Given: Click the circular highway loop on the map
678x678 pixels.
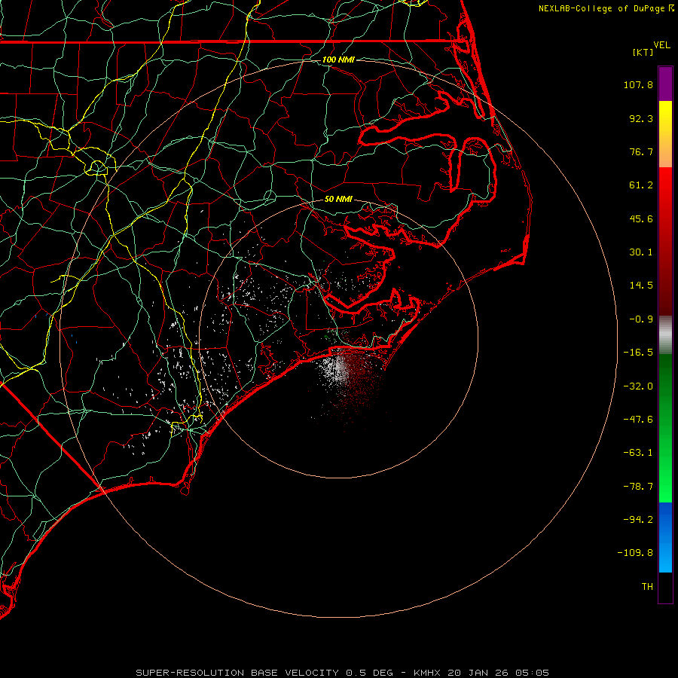Looking at the screenshot, I should pos(97,167).
